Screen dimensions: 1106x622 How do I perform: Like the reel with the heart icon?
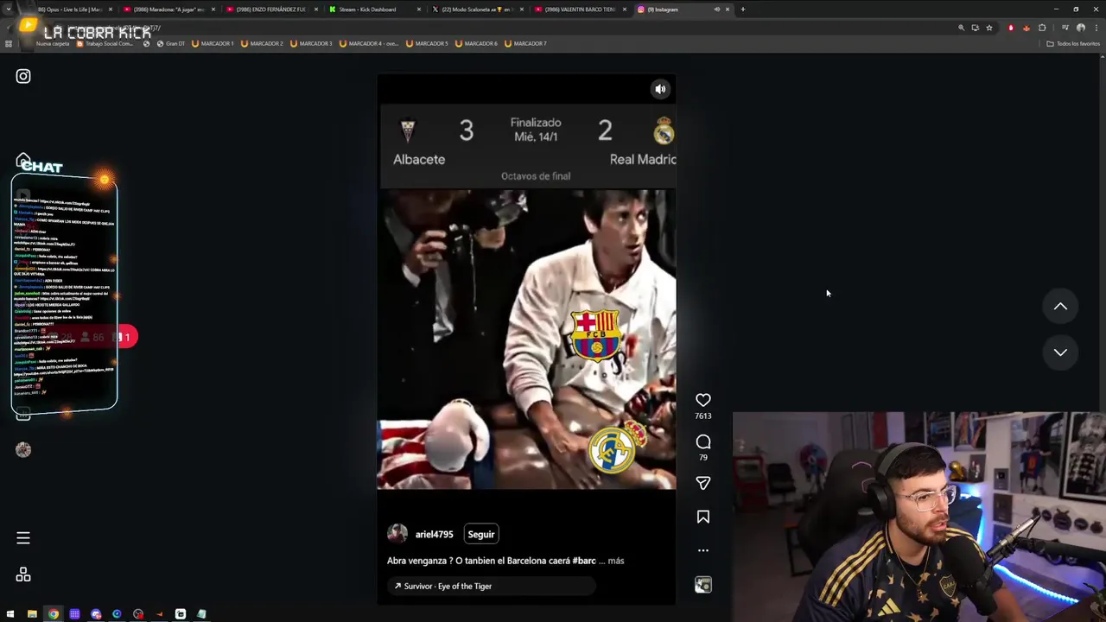703,400
